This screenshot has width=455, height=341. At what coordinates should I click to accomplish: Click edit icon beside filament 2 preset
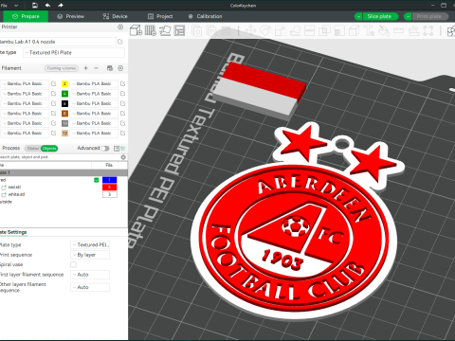[x=123, y=83]
